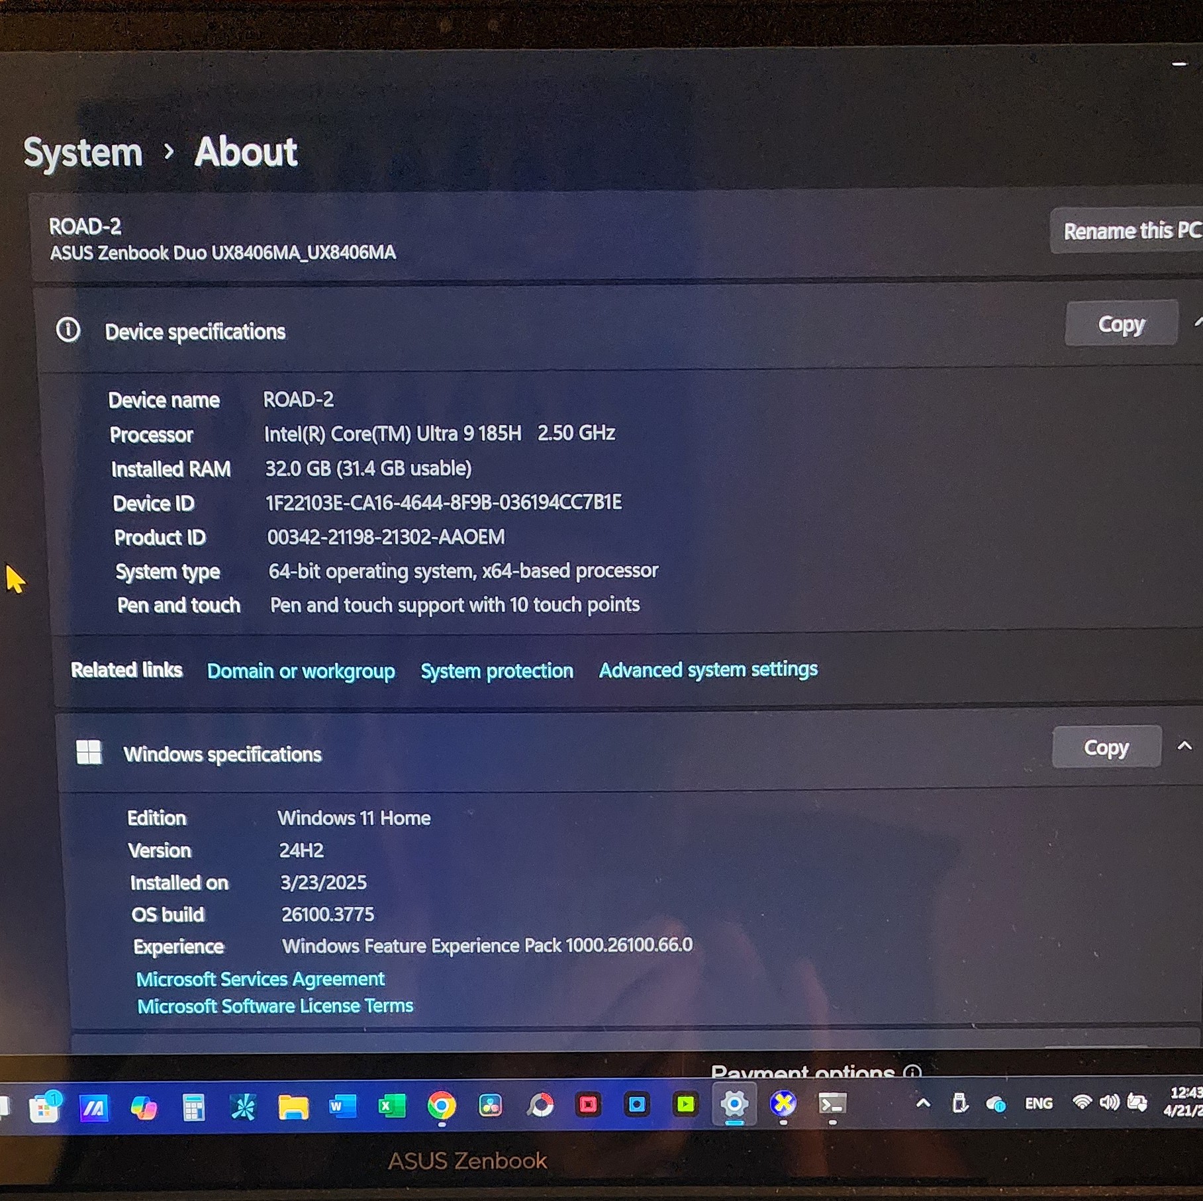Screen dimensions: 1203x1201
Task: Open the red circular ring taskbar app
Action: pyautogui.click(x=540, y=1105)
